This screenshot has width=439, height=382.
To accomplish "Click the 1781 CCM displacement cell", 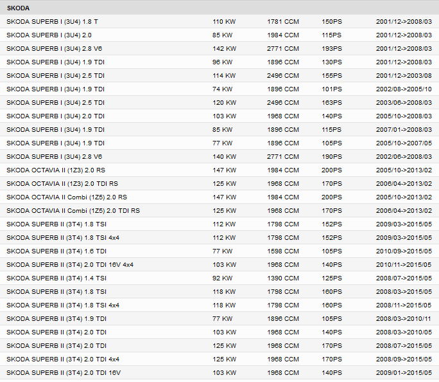I will (x=283, y=22).
